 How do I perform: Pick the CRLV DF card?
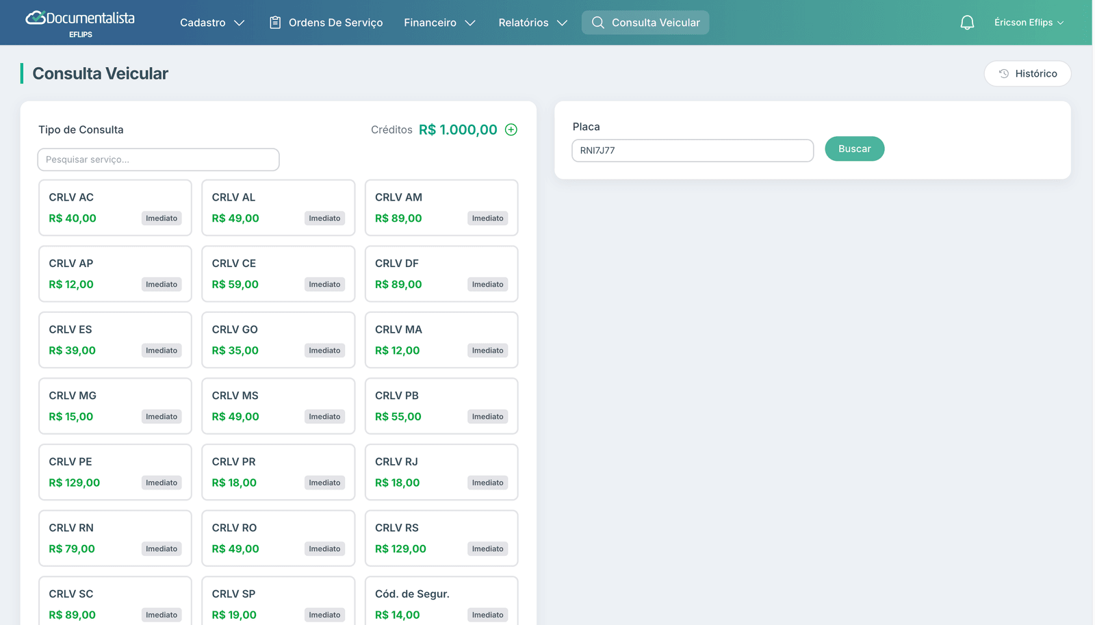441,274
